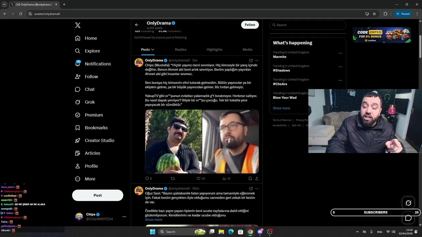Open Terms of Service link
Screen dimensions: 422x237
282,120
